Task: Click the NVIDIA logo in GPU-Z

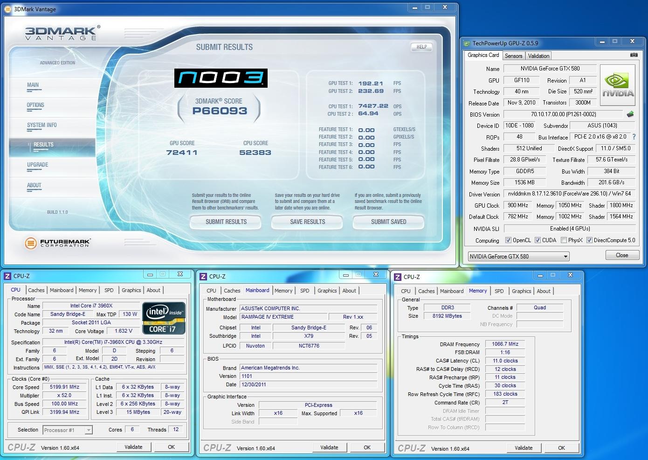Action: point(618,87)
